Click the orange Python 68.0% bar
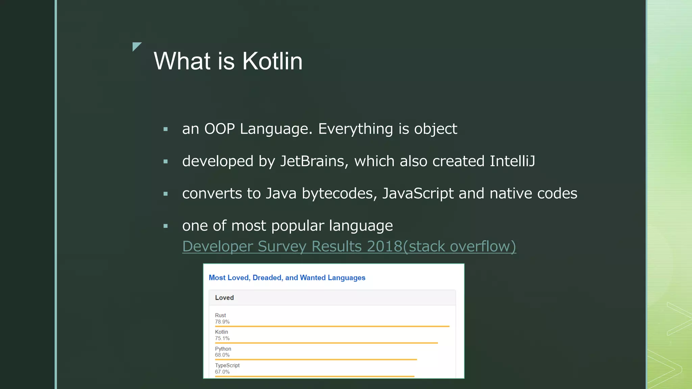This screenshot has height=389, width=692. 316,359
